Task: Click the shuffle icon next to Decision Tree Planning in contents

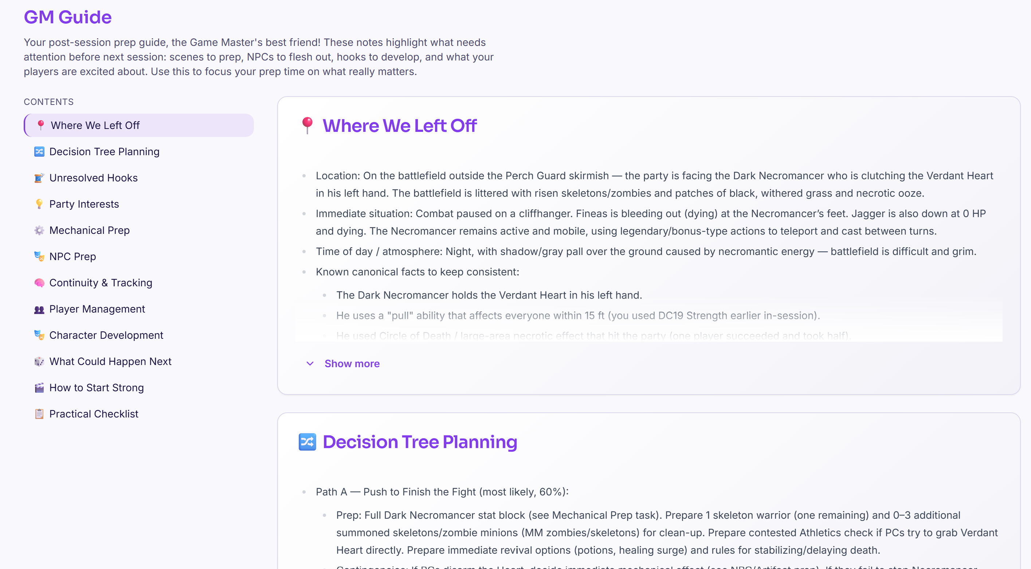Action: point(39,152)
